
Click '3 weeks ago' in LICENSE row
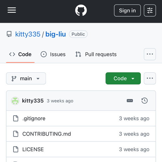tap(134, 149)
